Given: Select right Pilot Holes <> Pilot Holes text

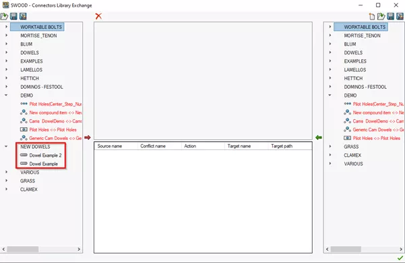Looking at the screenshot, I should tap(376, 138).
